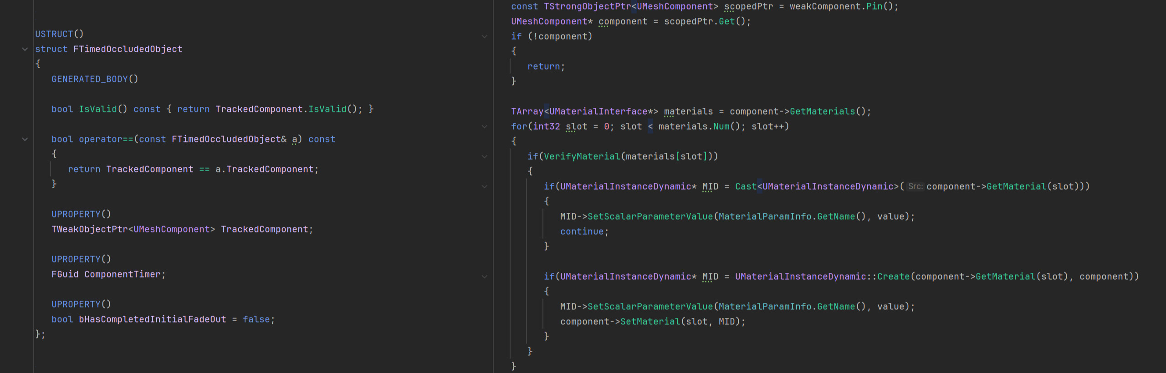The image size is (1166, 373).
Task: Click the Cast keyword
Action: tap(746, 186)
